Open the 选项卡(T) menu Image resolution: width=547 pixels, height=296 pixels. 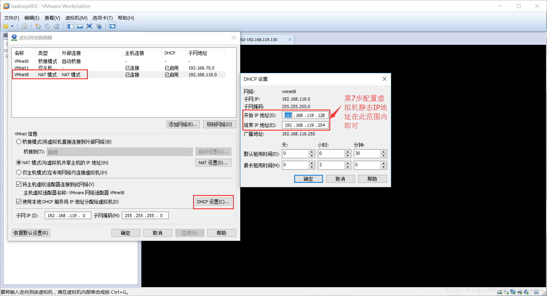point(102,18)
